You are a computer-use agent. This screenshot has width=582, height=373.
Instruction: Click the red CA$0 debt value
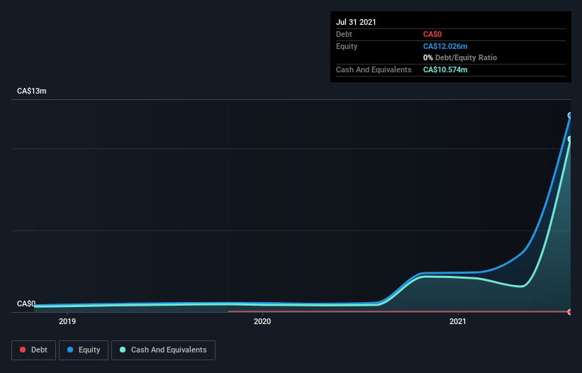pyautogui.click(x=432, y=34)
